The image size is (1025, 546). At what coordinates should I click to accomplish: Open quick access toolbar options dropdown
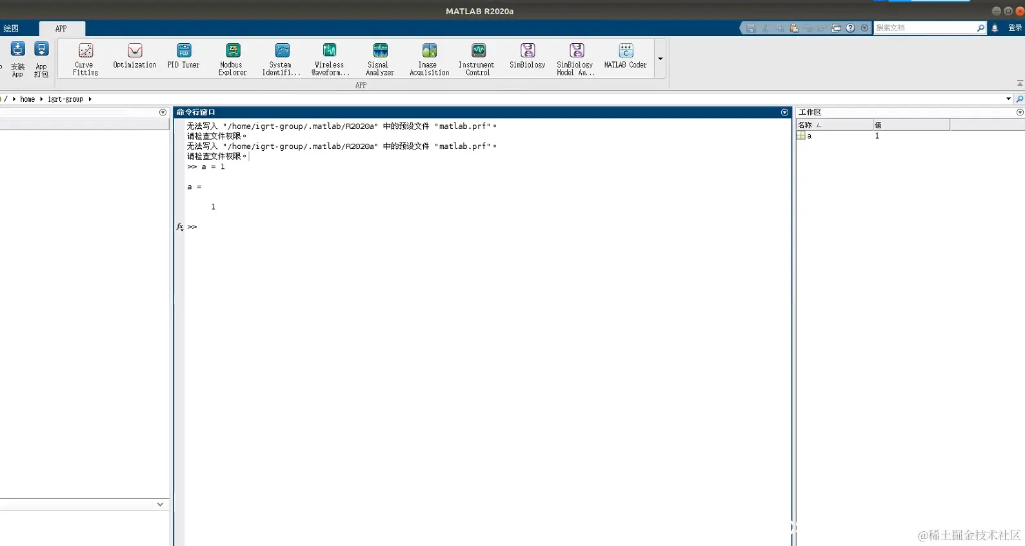(x=864, y=28)
